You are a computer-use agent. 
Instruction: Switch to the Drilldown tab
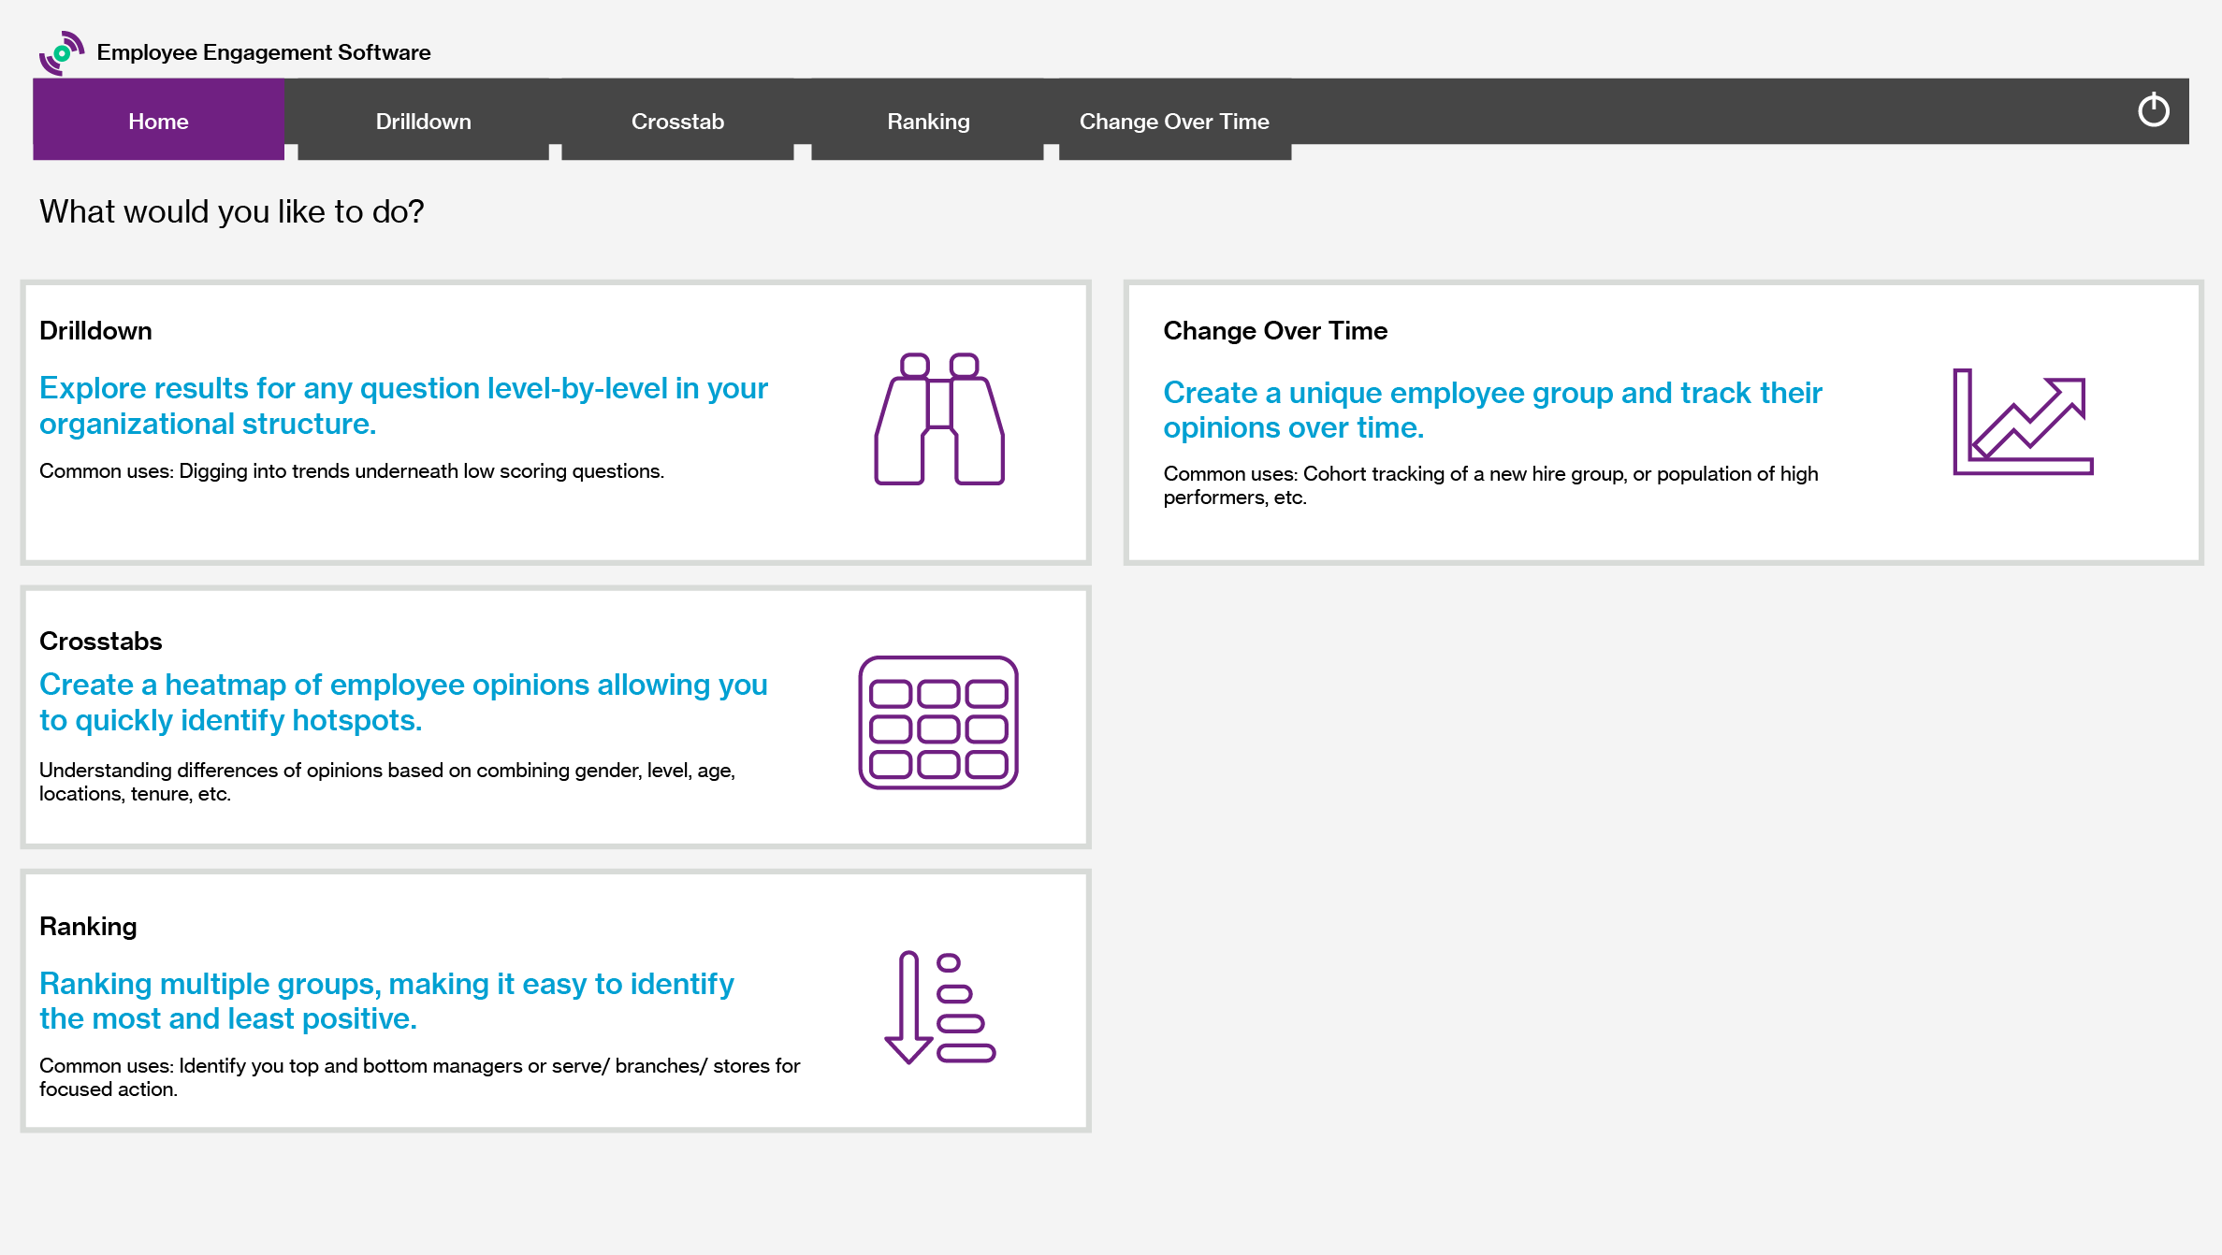click(423, 121)
